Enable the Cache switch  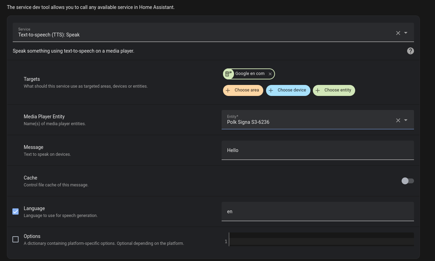pos(407,181)
